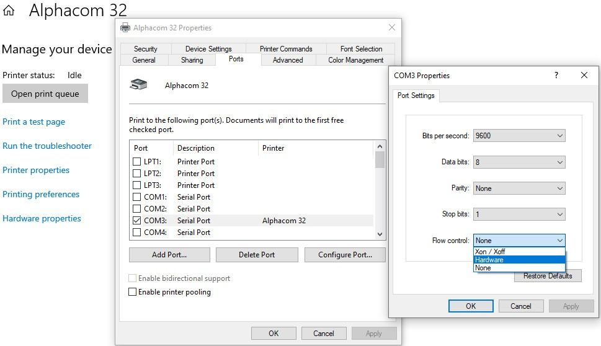Open the Bits per second dropdown
This screenshot has width=601, height=346.
(519, 136)
